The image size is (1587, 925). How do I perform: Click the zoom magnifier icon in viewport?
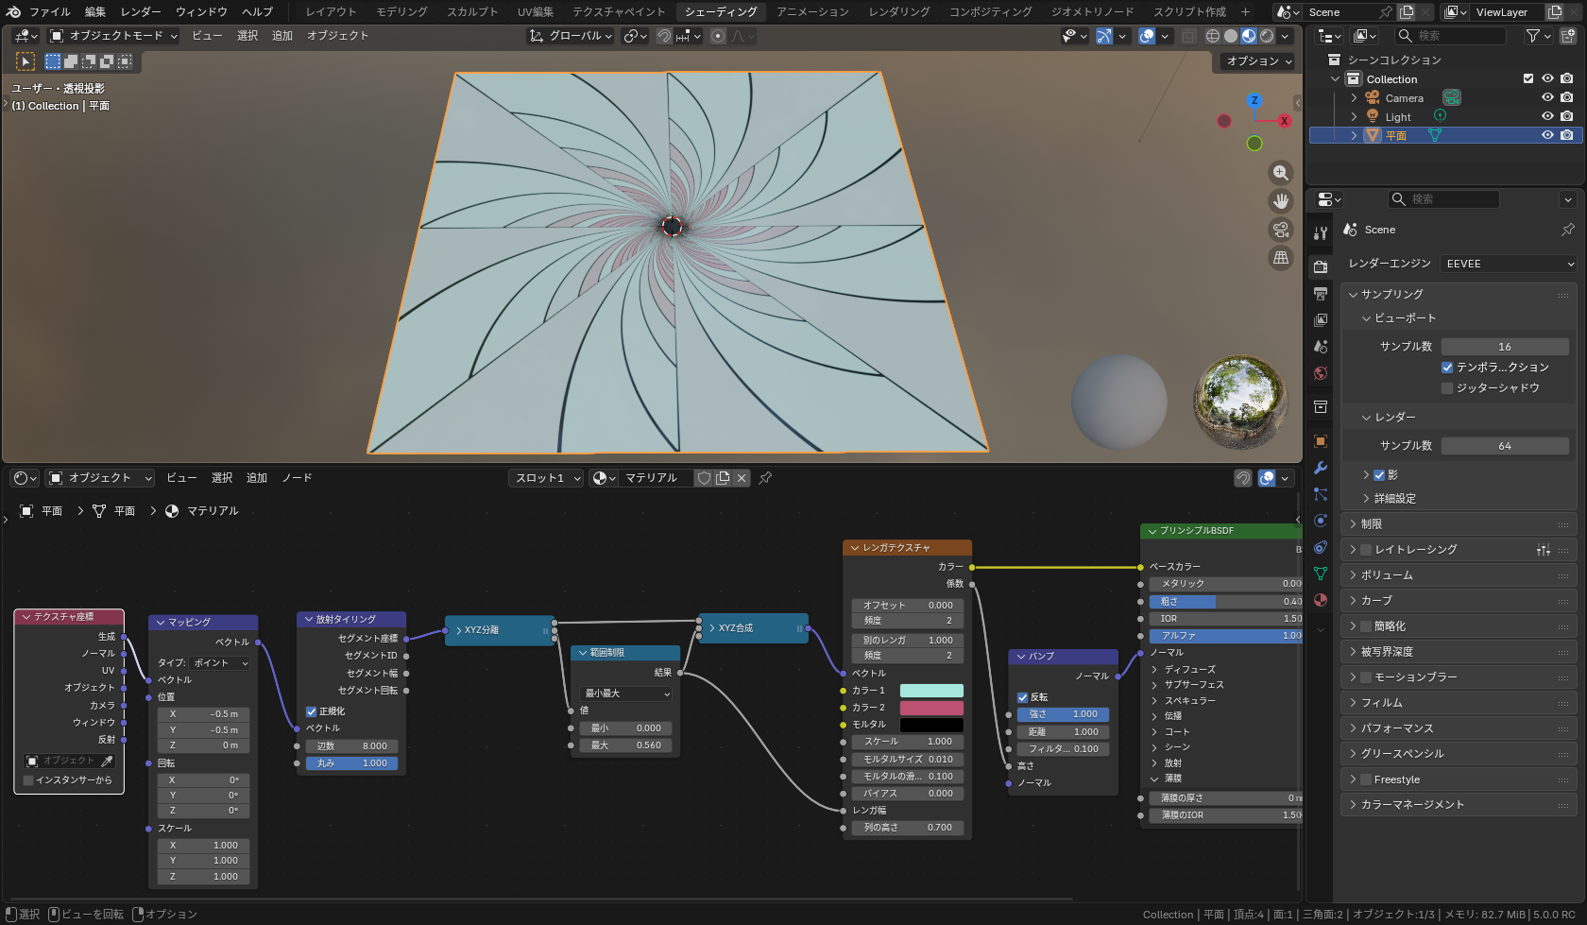tap(1280, 173)
